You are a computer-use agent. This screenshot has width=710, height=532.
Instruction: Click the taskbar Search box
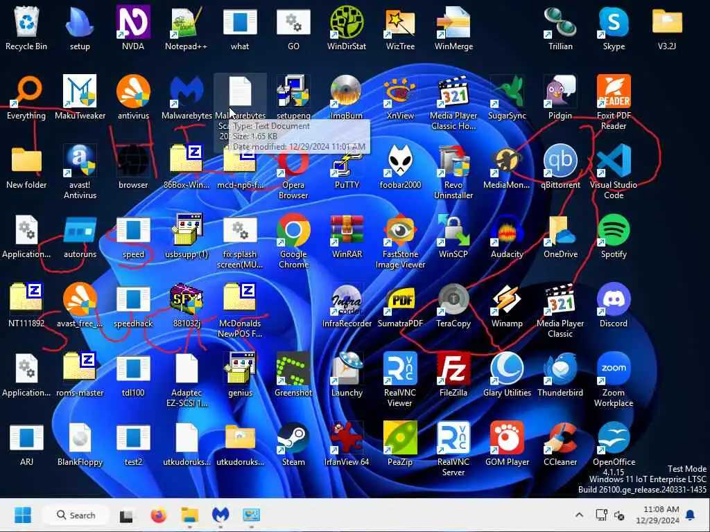click(76, 515)
